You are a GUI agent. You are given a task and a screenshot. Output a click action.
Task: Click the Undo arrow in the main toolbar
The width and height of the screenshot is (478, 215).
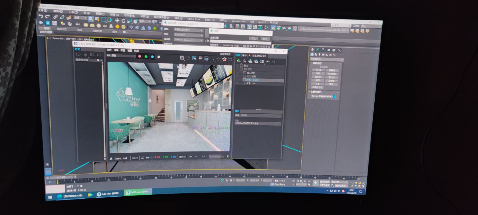point(41,16)
